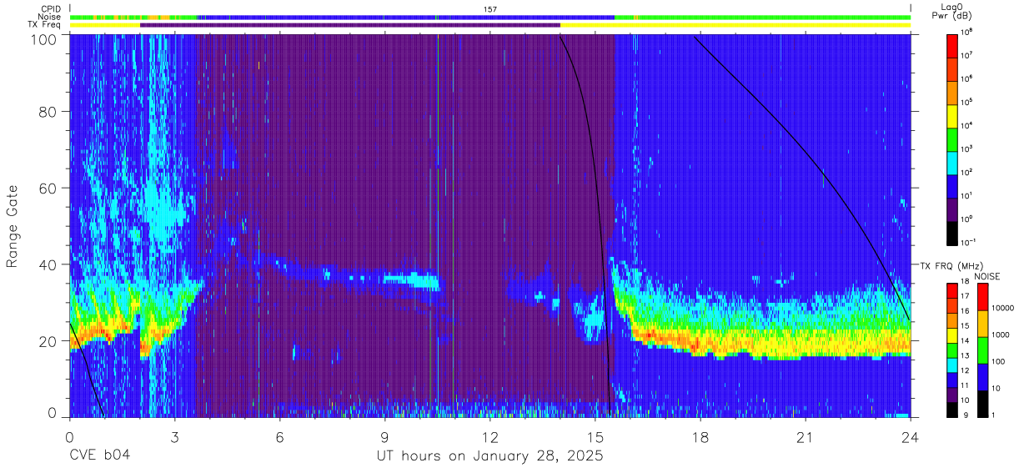Click the green segment of noise colorbar
The image size is (1024, 473).
tap(982, 350)
